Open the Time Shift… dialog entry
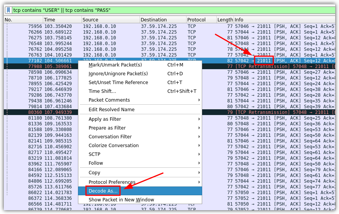 click(x=102, y=91)
